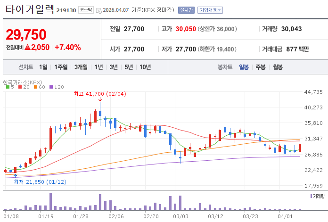Select the 1년 line chart period
The height and width of the screenshot is (222, 328).
tap(98, 67)
